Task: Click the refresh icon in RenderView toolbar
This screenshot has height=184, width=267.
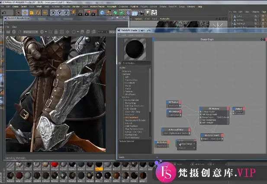Action: pyautogui.click(x=19, y=32)
